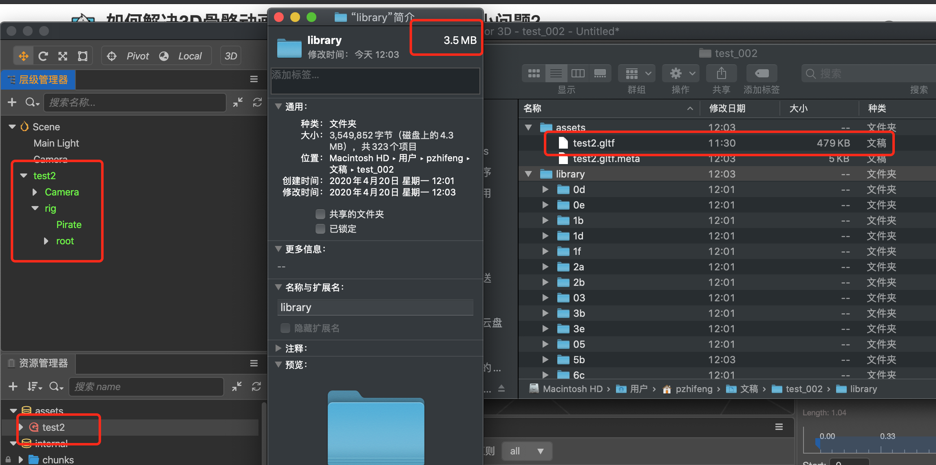Enable the locked checkbox
936x465 pixels.
pyautogui.click(x=320, y=229)
